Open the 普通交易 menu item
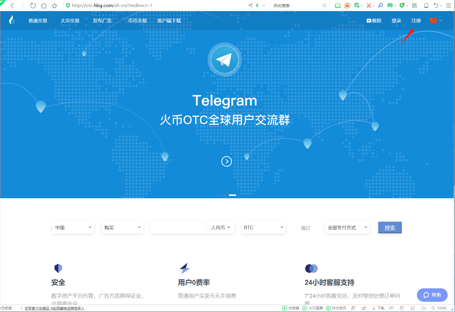Image resolution: width=455 pixels, height=312 pixels. click(x=38, y=21)
